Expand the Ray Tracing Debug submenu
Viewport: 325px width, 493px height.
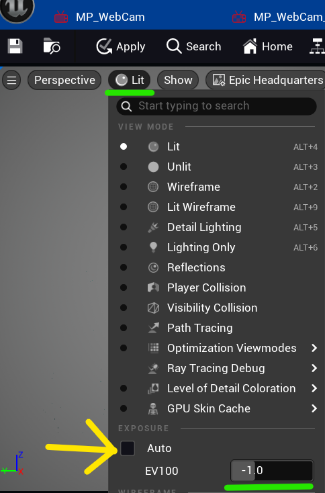point(217,368)
